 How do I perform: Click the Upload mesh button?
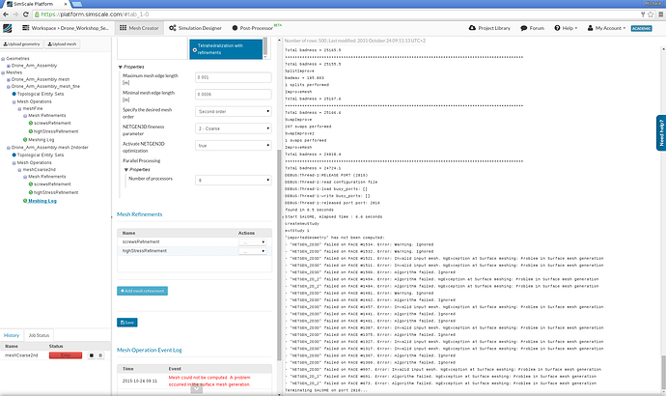62,44
